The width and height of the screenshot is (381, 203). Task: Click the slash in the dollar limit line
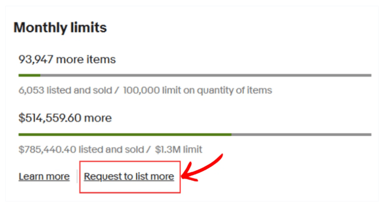point(149,149)
